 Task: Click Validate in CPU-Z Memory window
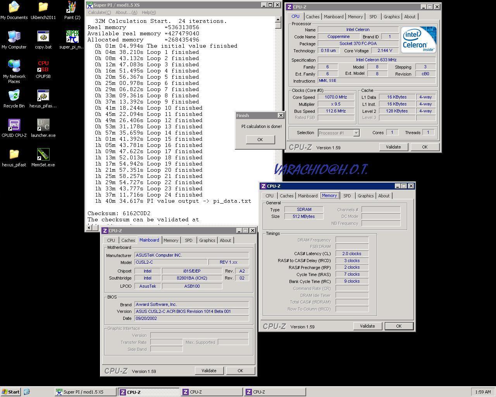pos(367,326)
